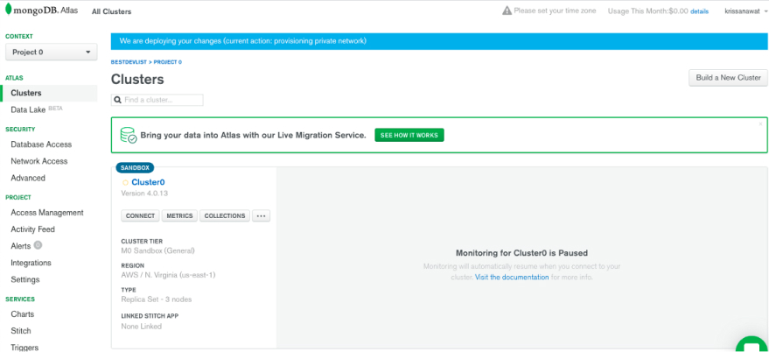
Task: Click the MongoDB Atlas leaf logo
Action: (9, 10)
